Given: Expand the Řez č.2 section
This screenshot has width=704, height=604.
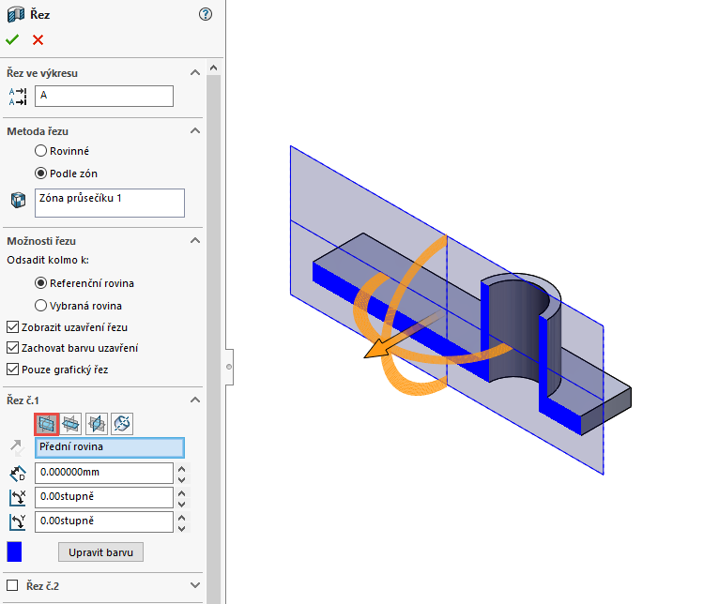Looking at the screenshot, I should point(195,585).
